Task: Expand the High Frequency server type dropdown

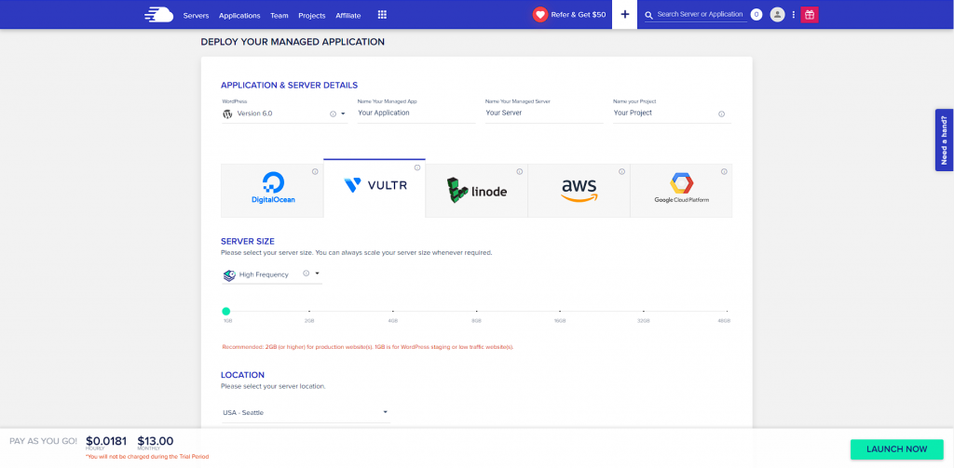Action: coord(317,274)
